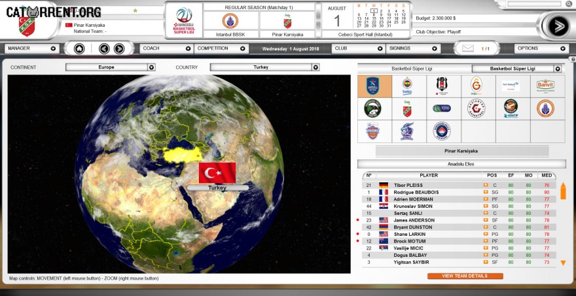Select the Tofas team logo
This screenshot has width=576, height=296.
point(442,108)
